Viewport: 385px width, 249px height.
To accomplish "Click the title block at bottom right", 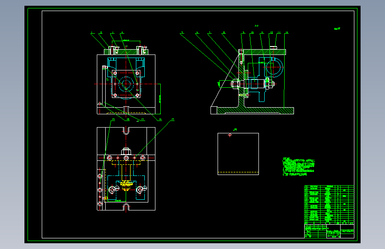I will click(x=329, y=231).
